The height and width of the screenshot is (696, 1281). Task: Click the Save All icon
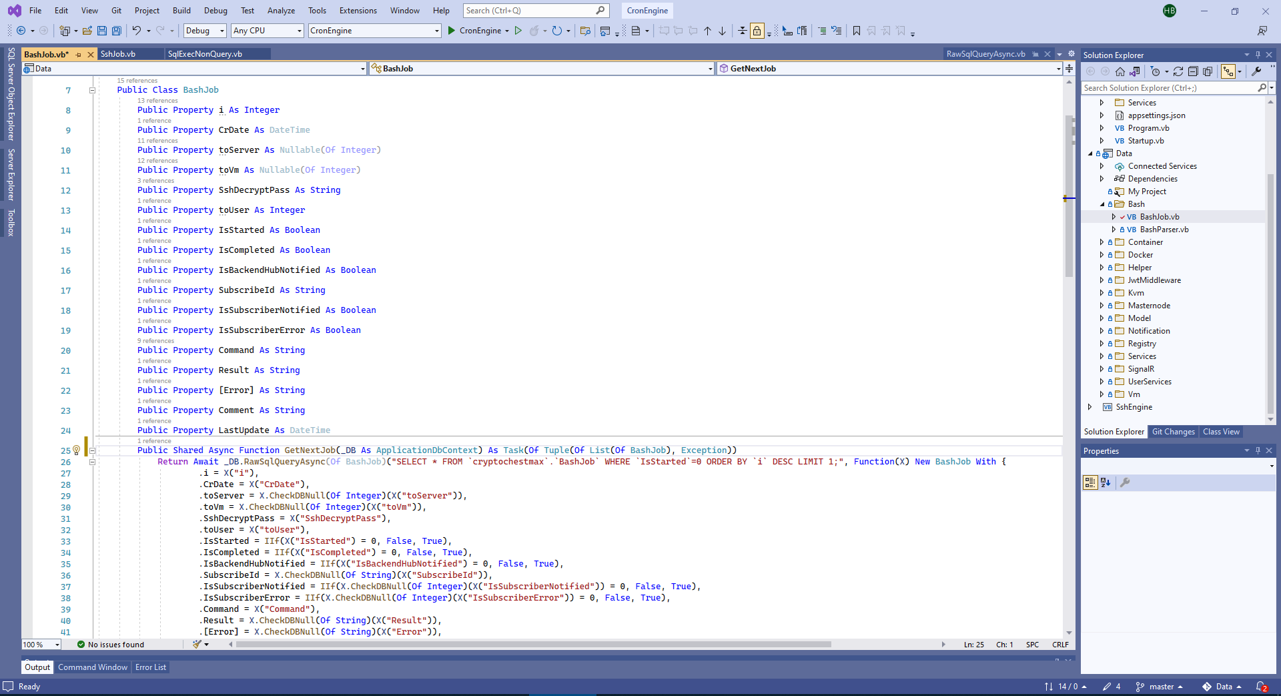click(x=117, y=31)
